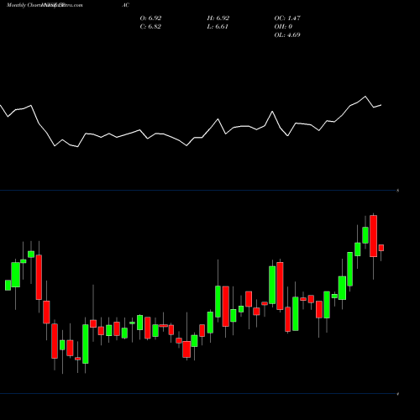
Task: Click the 'OH: 0' reading
Action: coord(283,27)
